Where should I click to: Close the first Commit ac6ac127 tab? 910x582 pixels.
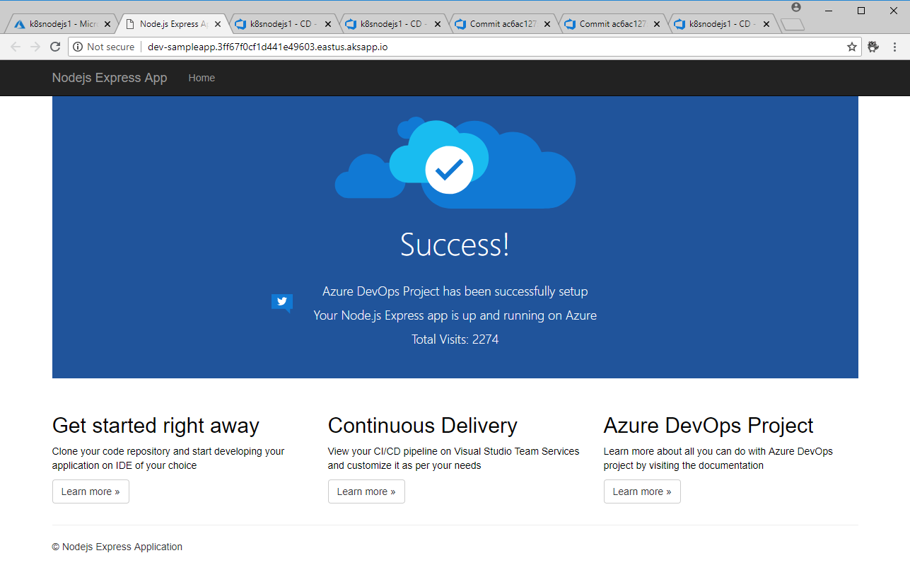coord(547,24)
